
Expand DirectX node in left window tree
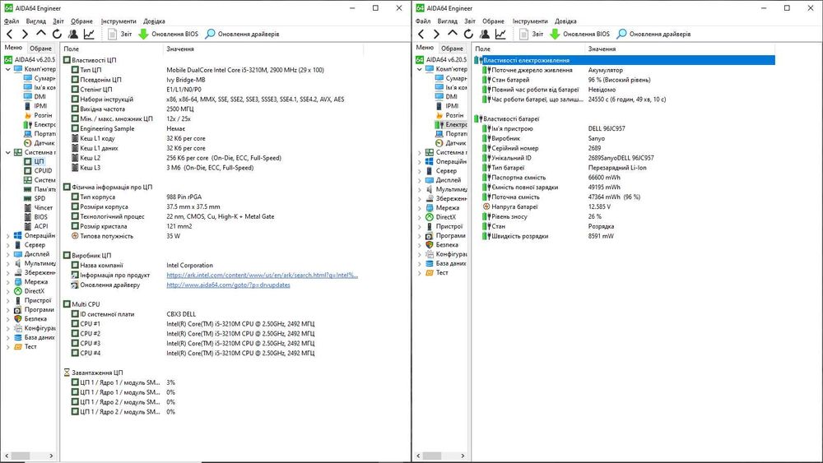[x=8, y=291]
